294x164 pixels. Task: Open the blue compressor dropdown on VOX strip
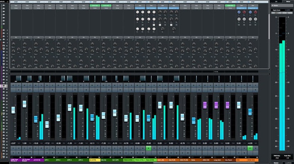click(x=241, y=8)
